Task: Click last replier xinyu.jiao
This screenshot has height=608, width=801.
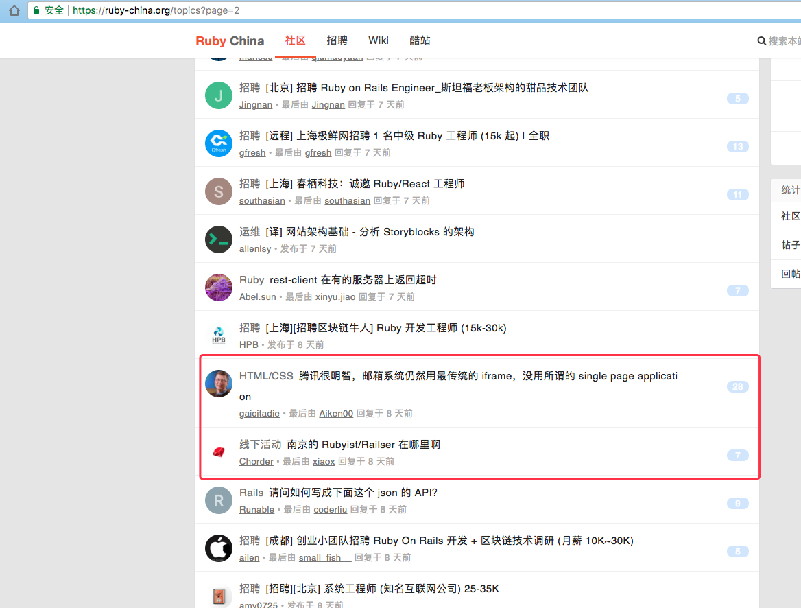Action: pyautogui.click(x=335, y=297)
